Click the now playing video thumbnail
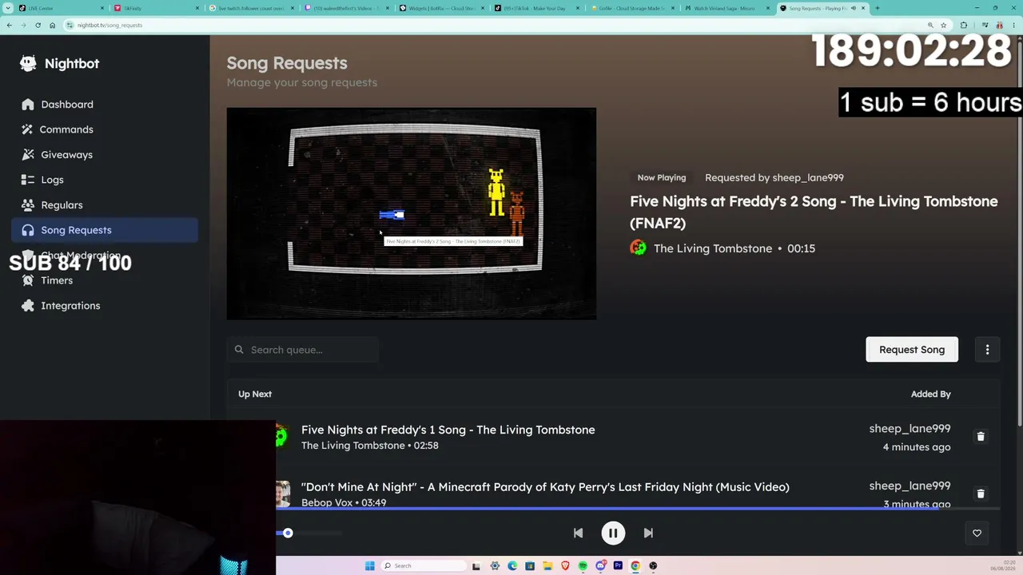The image size is (1023, 575). point(412,214)
